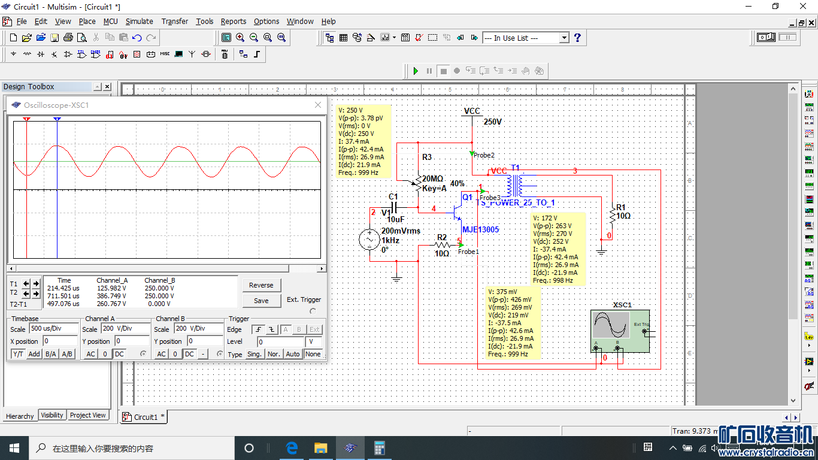
Task: Select the MISC component group icon
Action: point(165,55)
